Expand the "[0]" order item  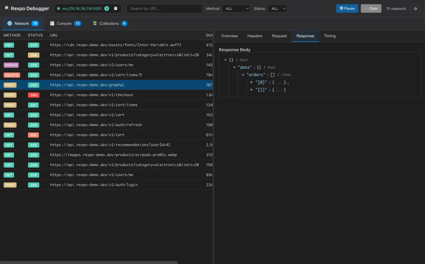pyautogui.click(x=252, y=82)
